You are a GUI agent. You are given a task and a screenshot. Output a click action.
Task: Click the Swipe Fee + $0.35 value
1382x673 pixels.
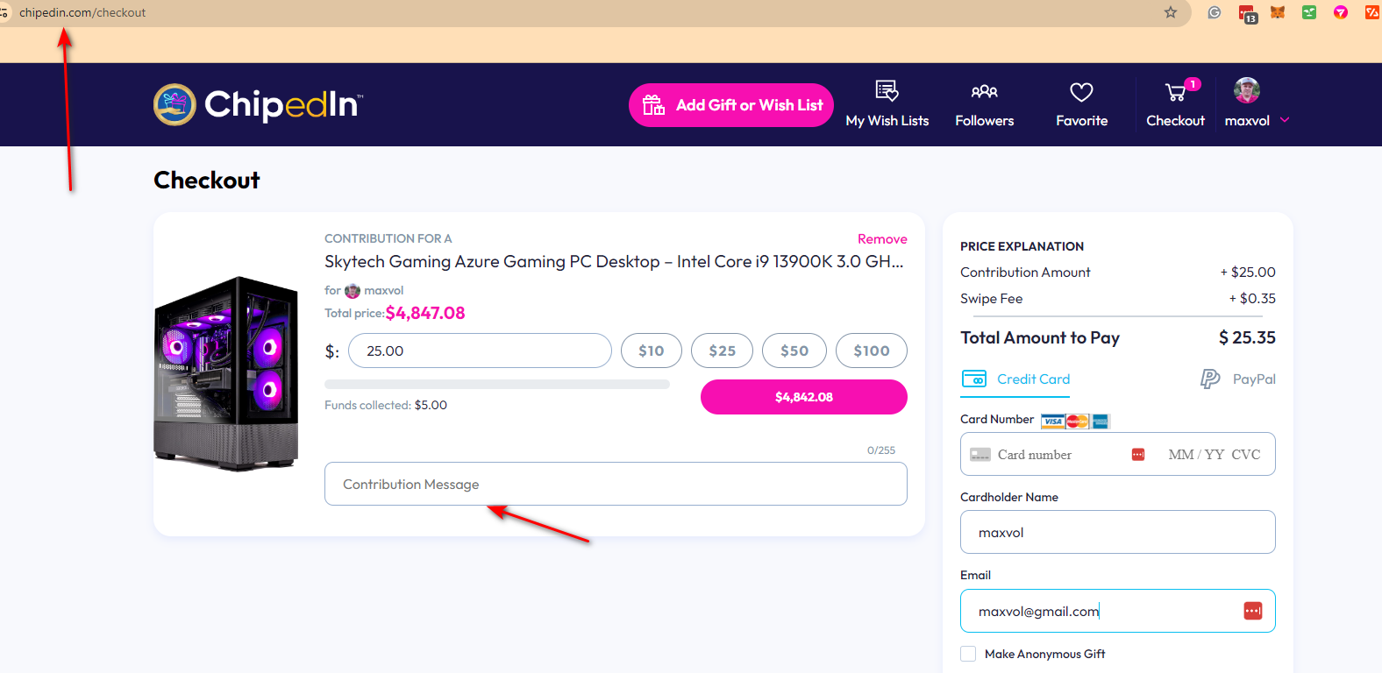(1252, 299)
